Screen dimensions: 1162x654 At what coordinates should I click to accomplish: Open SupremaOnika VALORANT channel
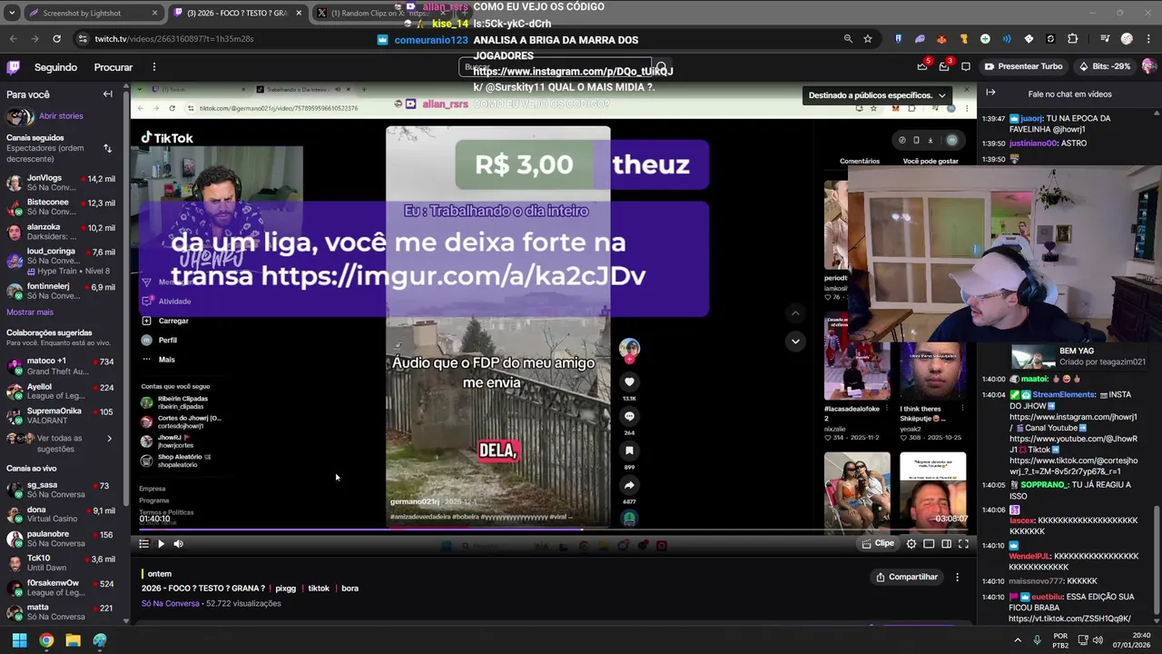[x=62, y=416]
